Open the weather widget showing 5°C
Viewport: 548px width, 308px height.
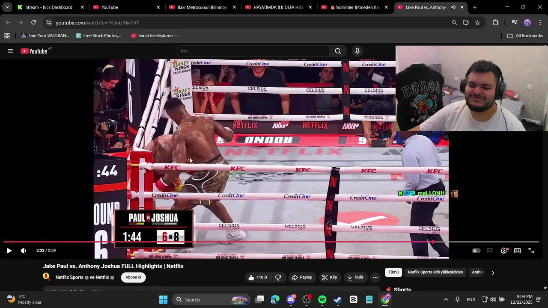click(x=24, y=299)
